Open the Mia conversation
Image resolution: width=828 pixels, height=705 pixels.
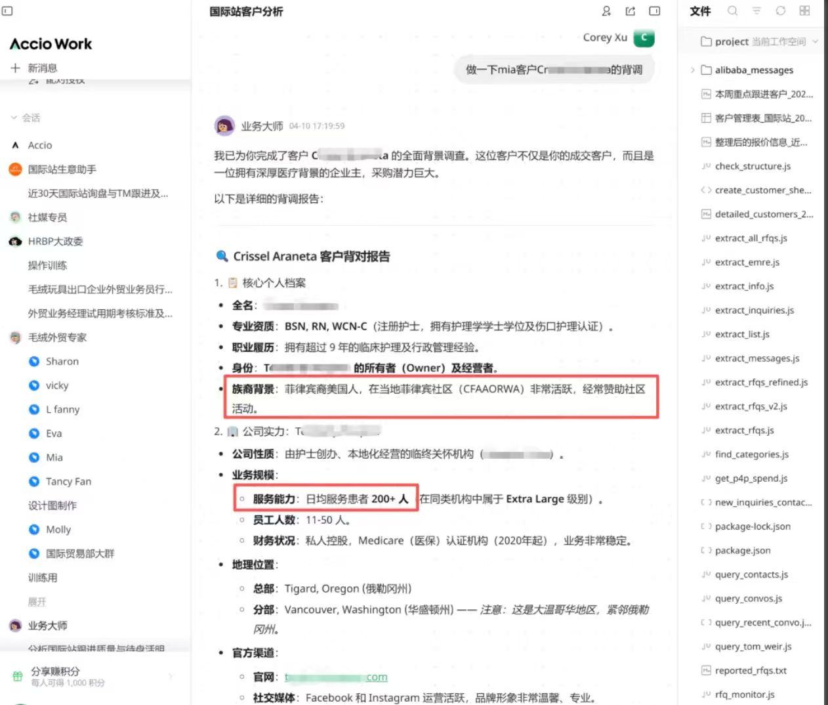[54, 458]
